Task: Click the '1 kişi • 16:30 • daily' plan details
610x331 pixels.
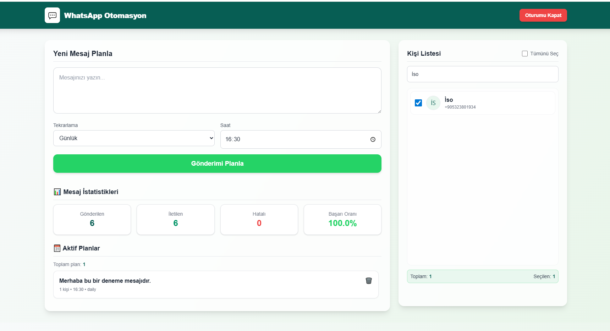Action: [78, 289]
